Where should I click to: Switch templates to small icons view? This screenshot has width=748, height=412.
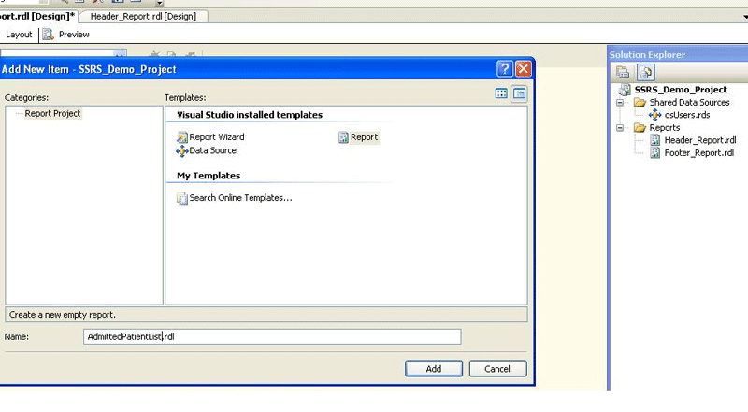click(x=519, y=93)
